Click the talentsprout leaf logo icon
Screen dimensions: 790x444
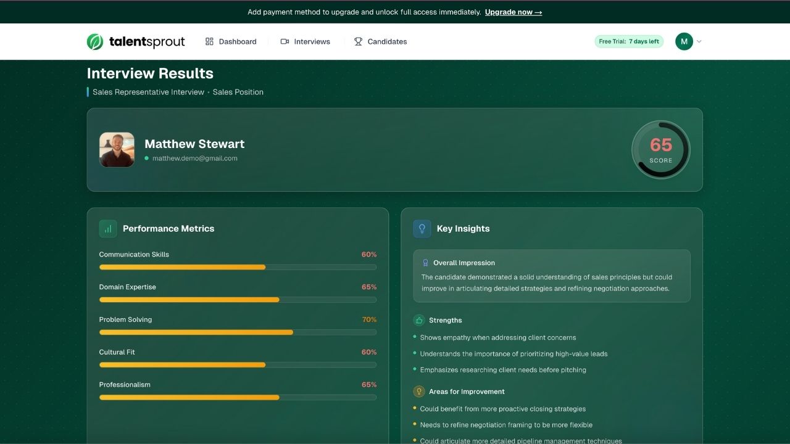point(95,42)
